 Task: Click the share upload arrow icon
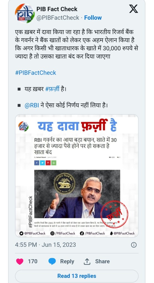pos(87,261)
